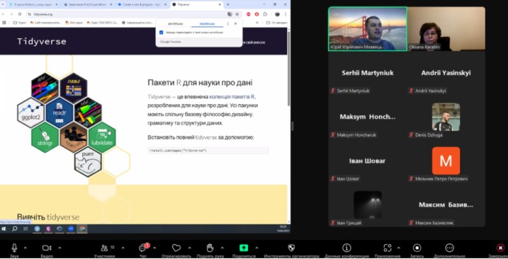Select Andrii Yasinskyi participant tile

click(446, 73)
